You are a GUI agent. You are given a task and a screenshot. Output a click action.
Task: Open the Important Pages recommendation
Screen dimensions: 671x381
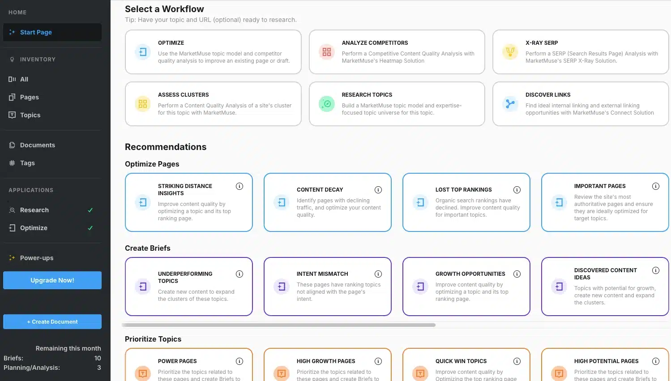click(605, 202)
